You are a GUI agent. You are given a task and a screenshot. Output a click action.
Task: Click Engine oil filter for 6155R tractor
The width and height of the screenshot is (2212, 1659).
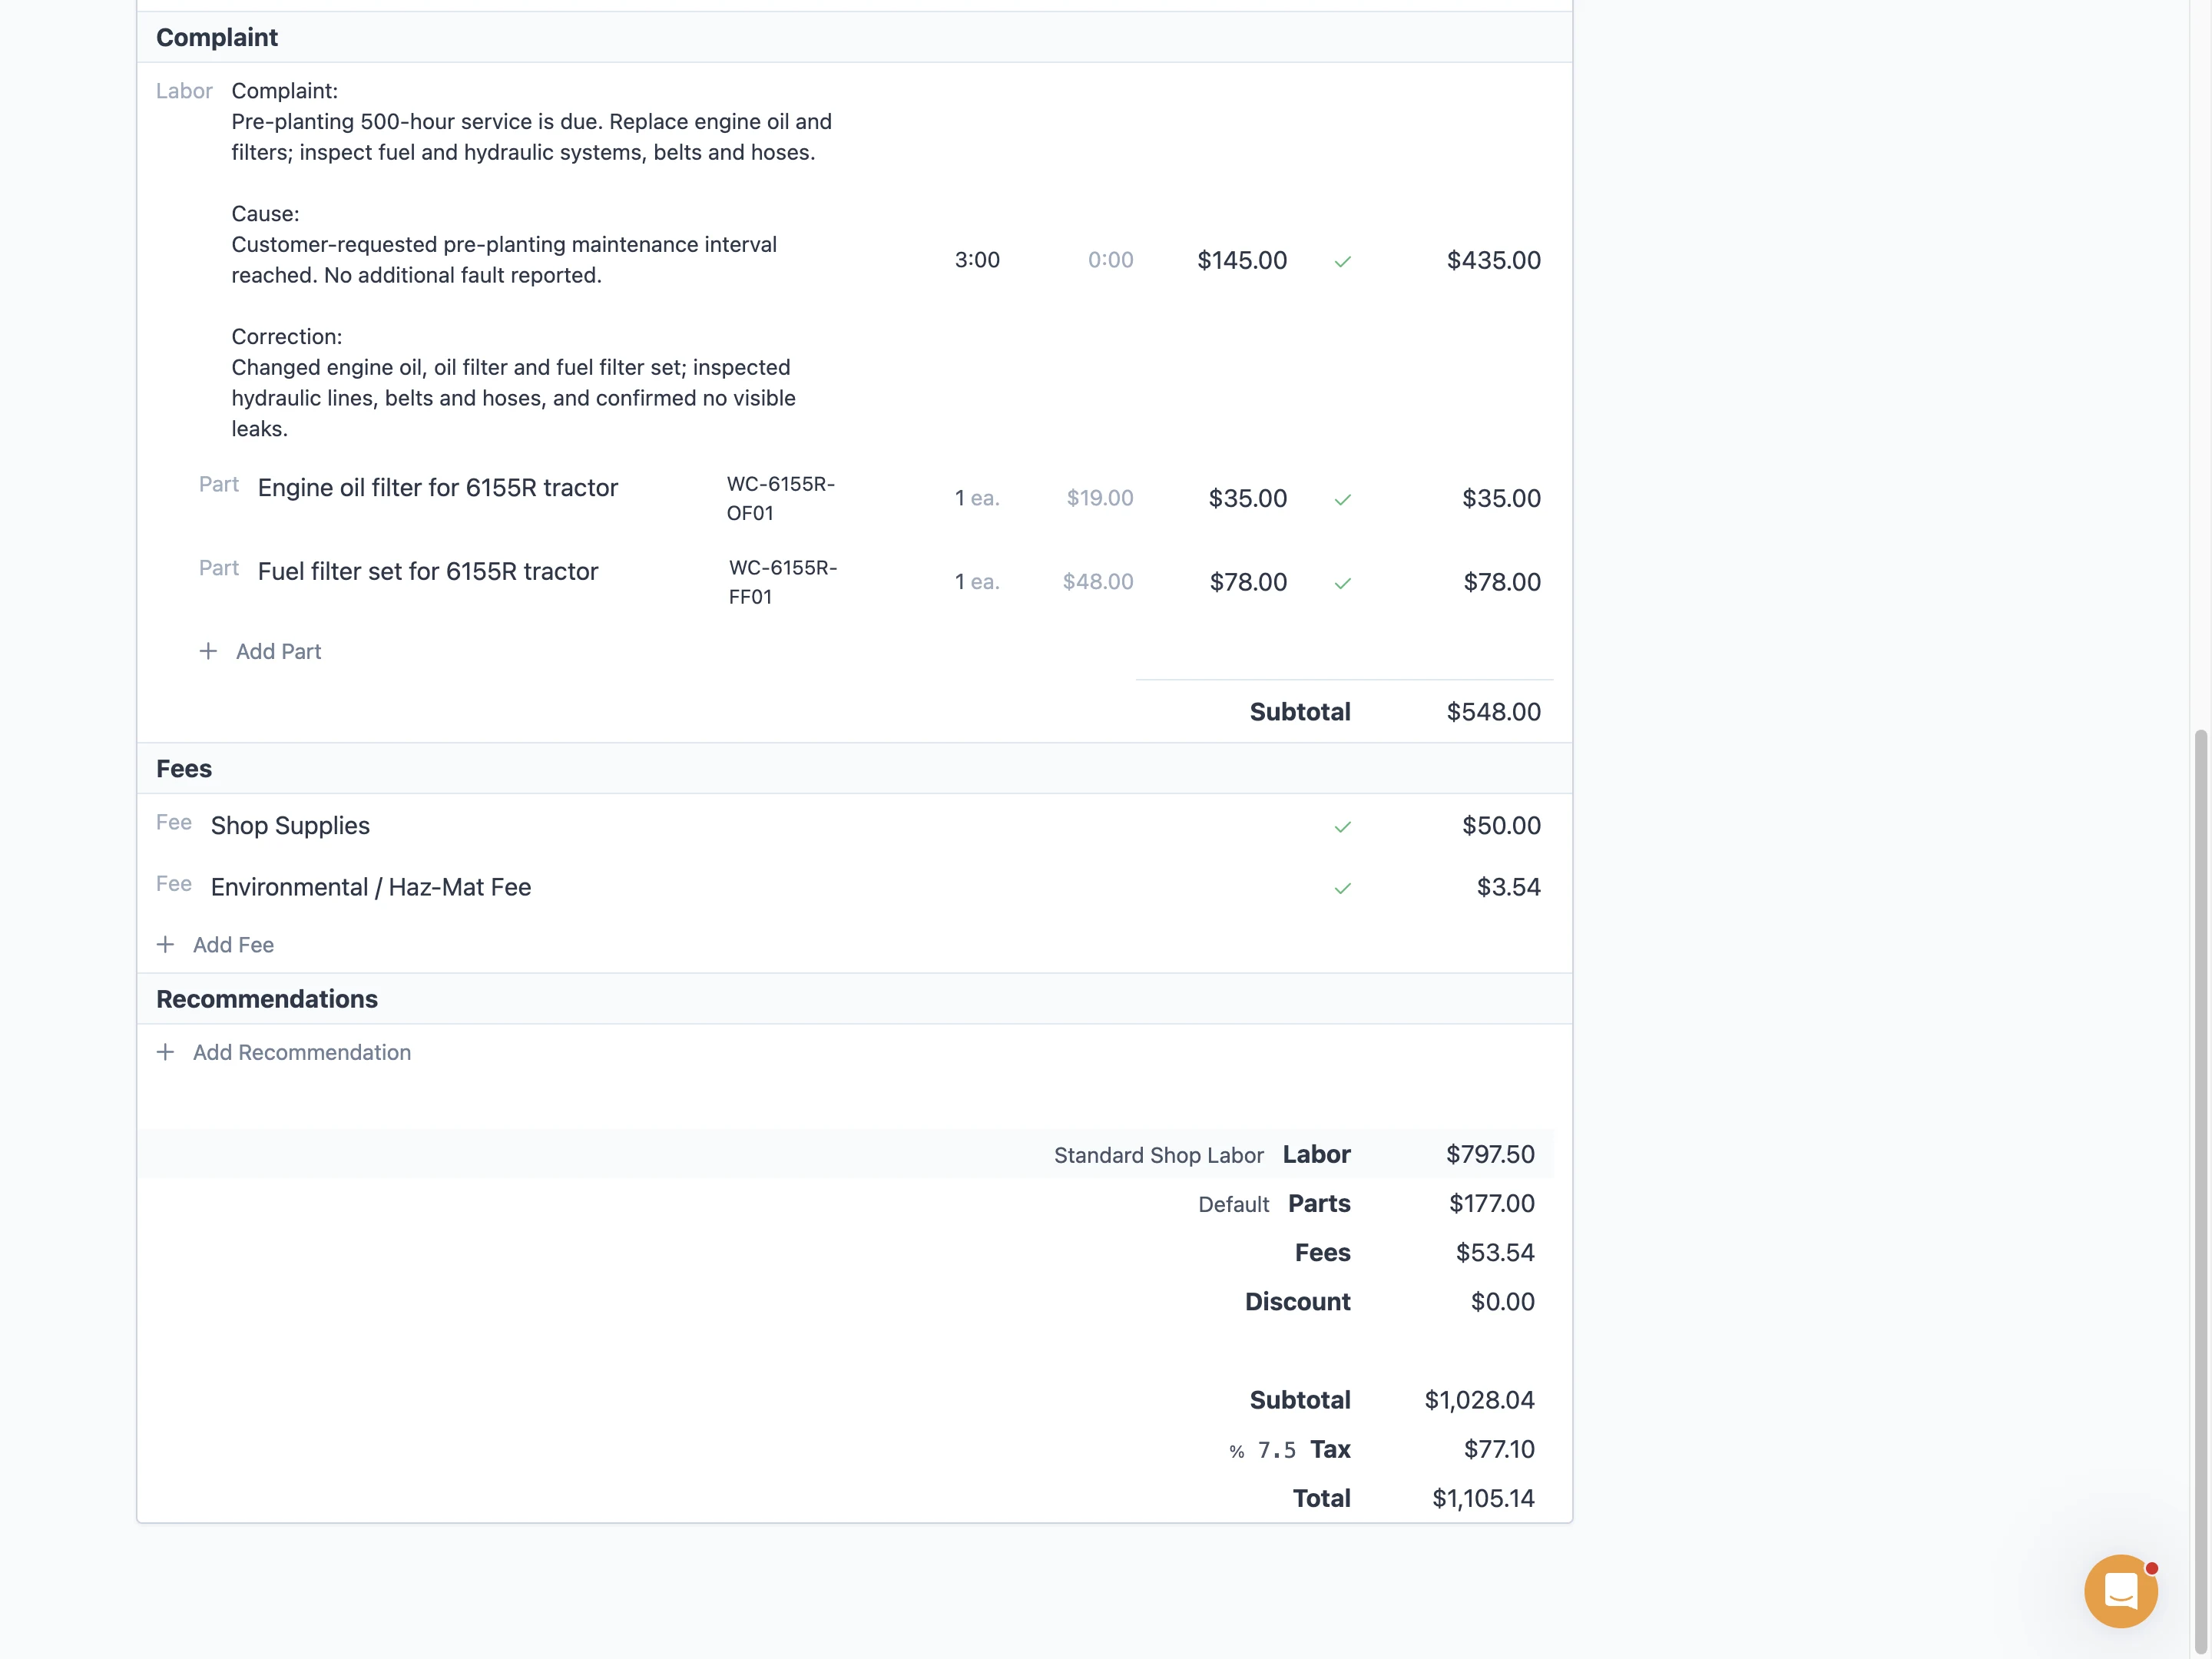pos(438,487)
